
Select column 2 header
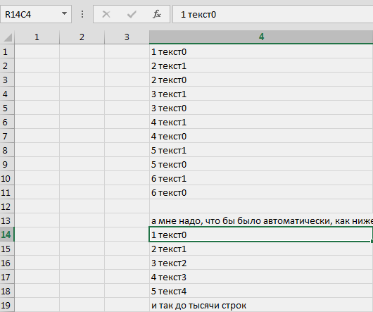coord(82,37)
